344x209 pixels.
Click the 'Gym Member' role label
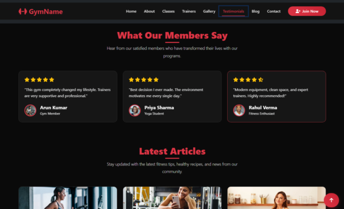[x=50, y=113]
